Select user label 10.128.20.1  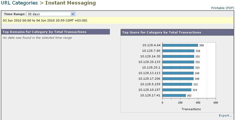[x=151, y=68]
